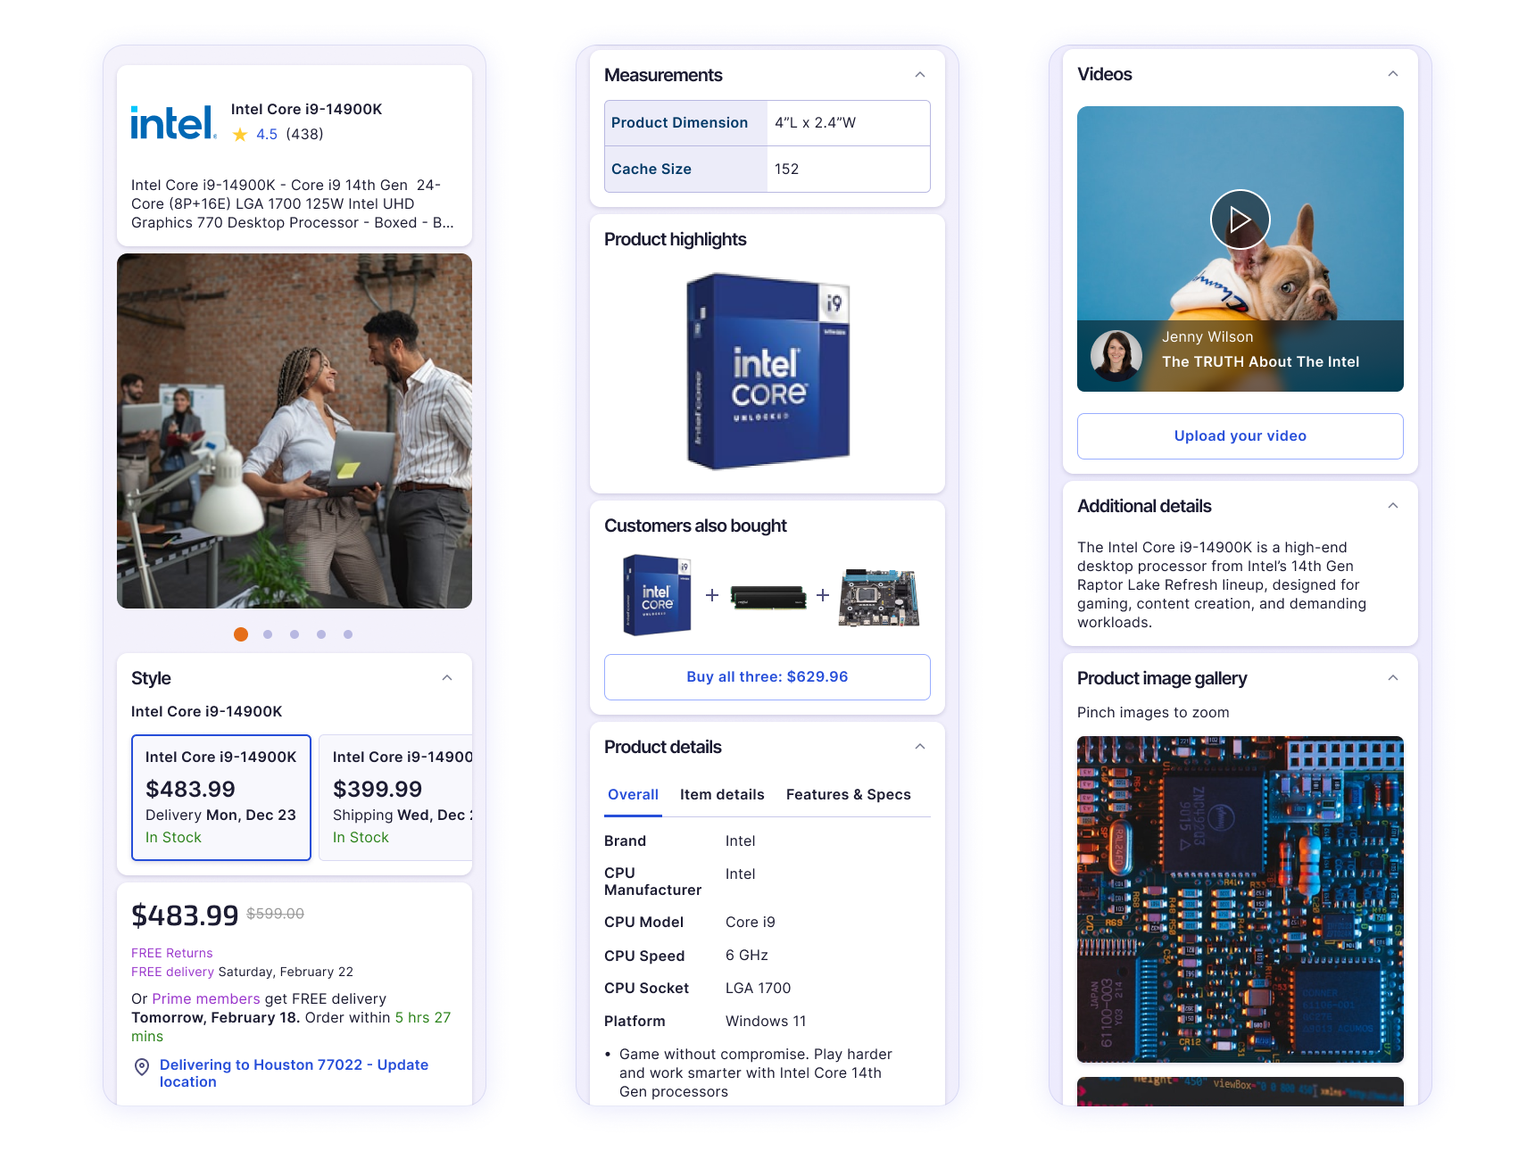
Task: Click the truncated product description text
Action: [x=293, y=204]
